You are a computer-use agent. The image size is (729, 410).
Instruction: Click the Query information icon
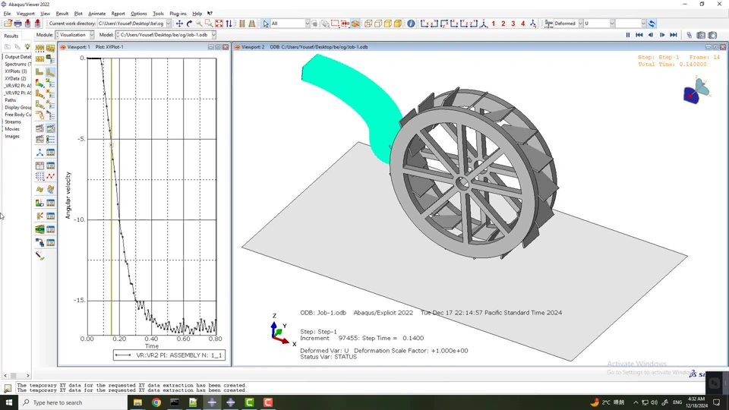(411, 24)
